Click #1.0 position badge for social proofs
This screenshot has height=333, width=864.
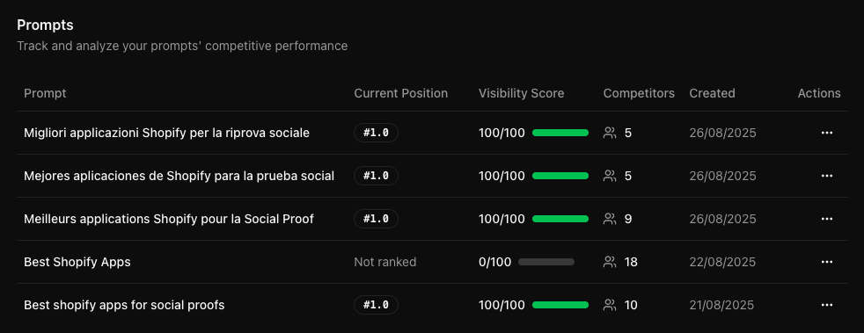tap(376, 305)
